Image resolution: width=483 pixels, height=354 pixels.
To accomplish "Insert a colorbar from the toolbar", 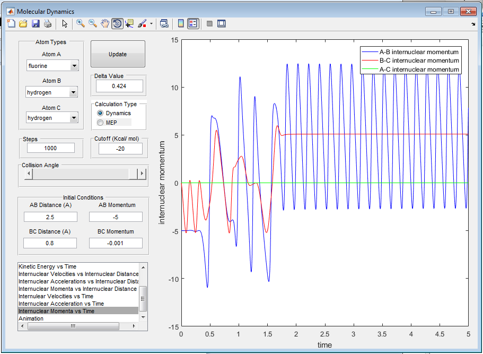I will click(181, 23).
